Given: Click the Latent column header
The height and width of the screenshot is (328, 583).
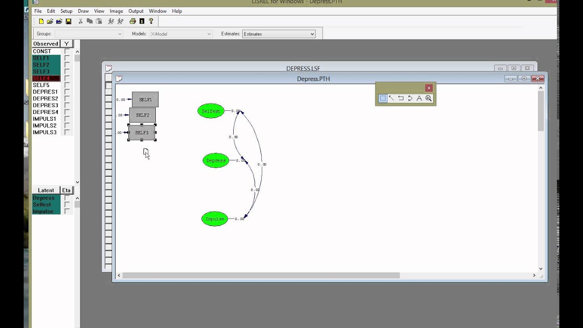Looking at the screenshot, I should click(46, 190).
